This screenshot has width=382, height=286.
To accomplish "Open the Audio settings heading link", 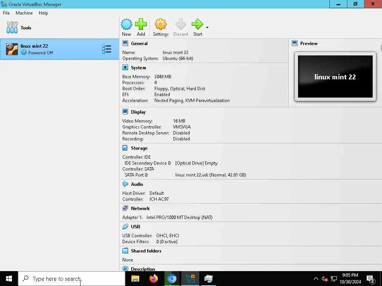I will coord(137,184).
